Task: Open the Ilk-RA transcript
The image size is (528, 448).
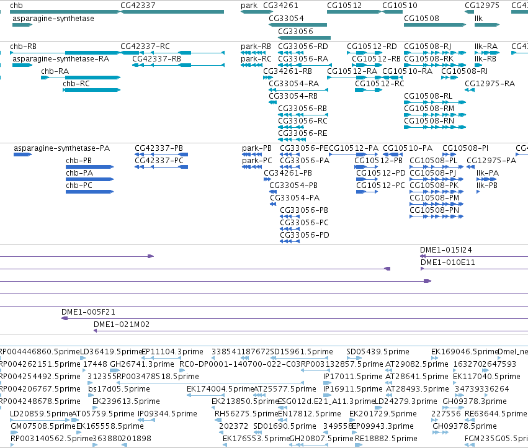Action: (487, 53)
